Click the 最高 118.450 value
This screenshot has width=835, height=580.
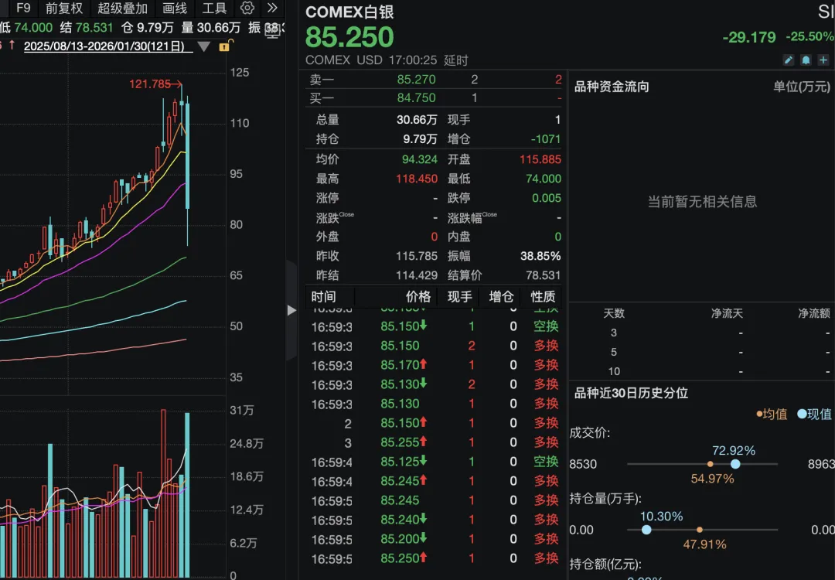tap(417, 179)
